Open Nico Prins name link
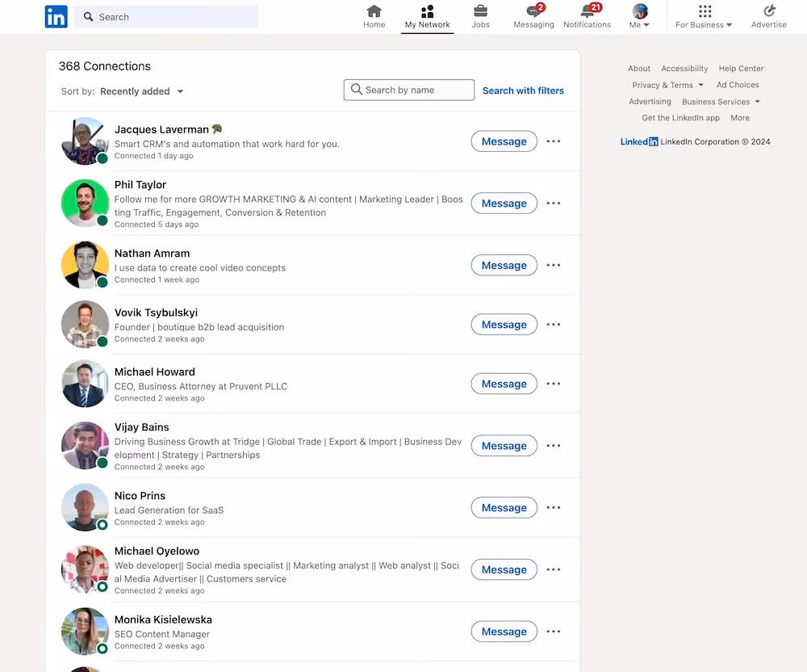 click(140, 496)
